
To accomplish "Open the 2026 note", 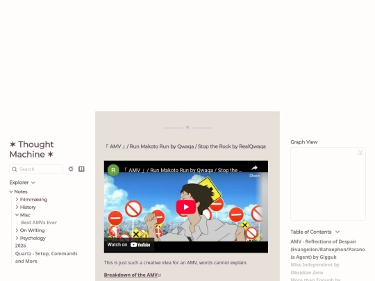I will coord(20,246).
